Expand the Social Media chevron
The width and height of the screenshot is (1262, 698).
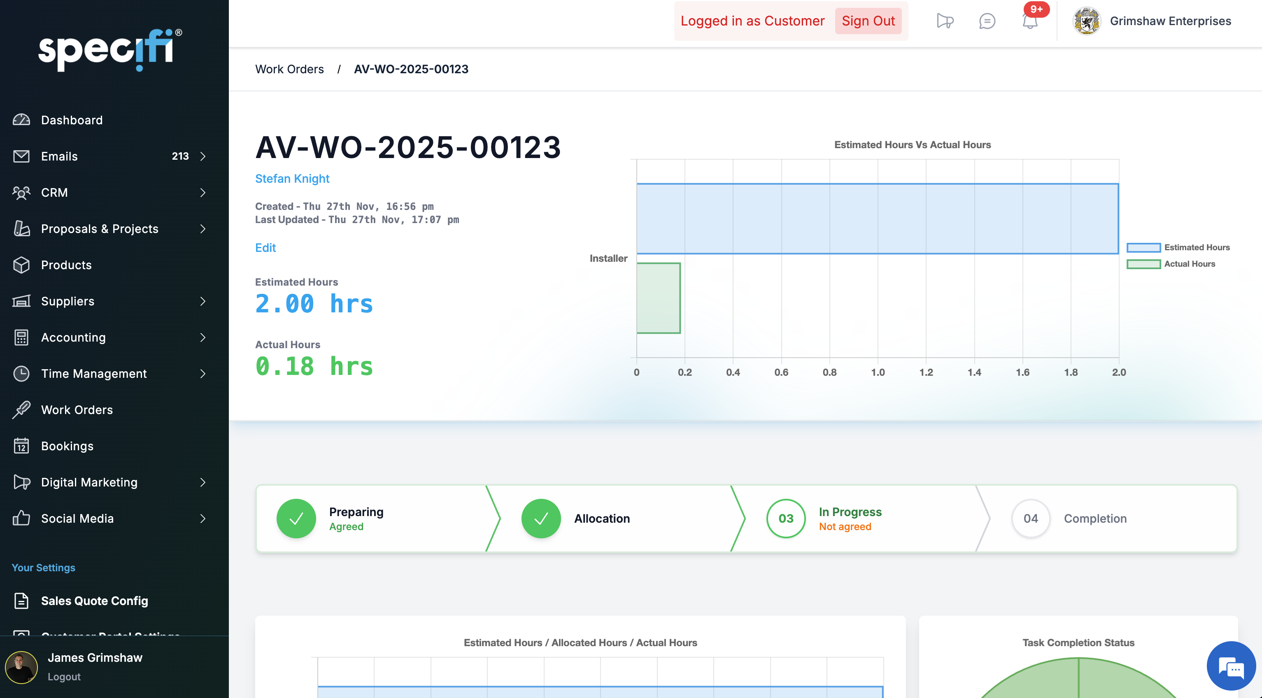[x=203, y=518]
